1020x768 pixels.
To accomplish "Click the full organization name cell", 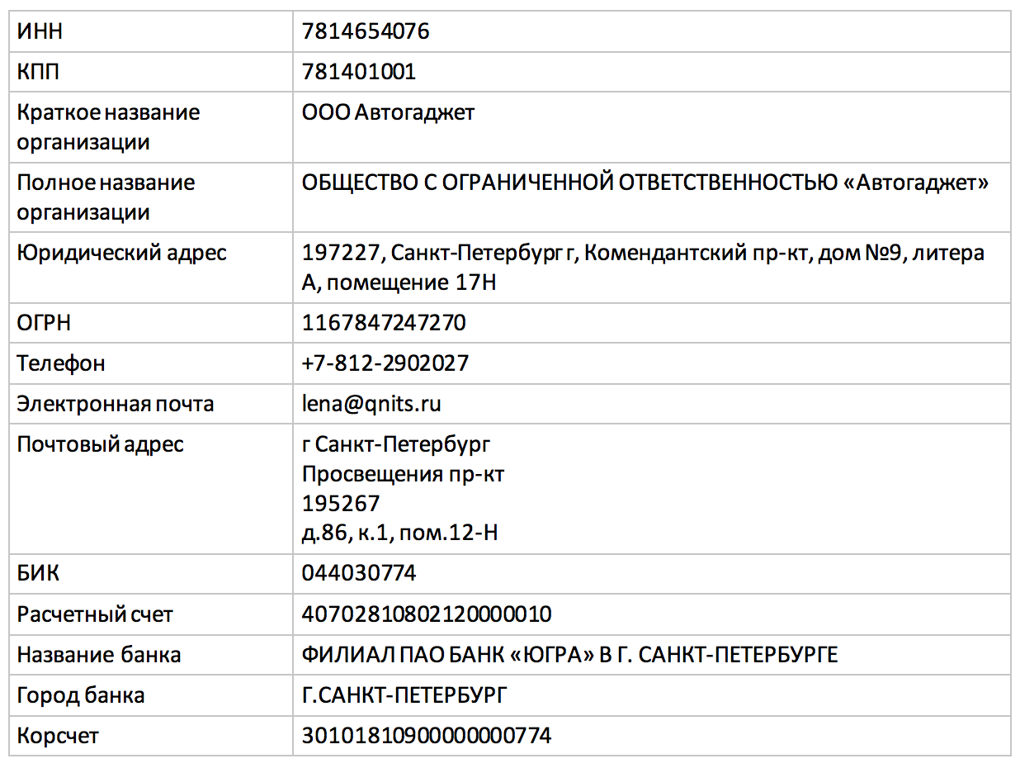I will point(644,183).
